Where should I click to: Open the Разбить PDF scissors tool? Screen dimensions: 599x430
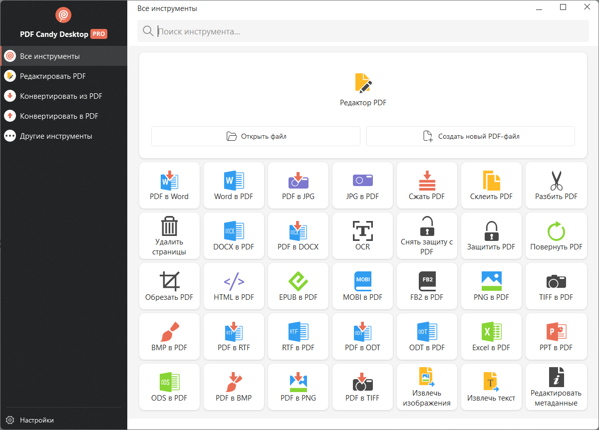point(556,185)
